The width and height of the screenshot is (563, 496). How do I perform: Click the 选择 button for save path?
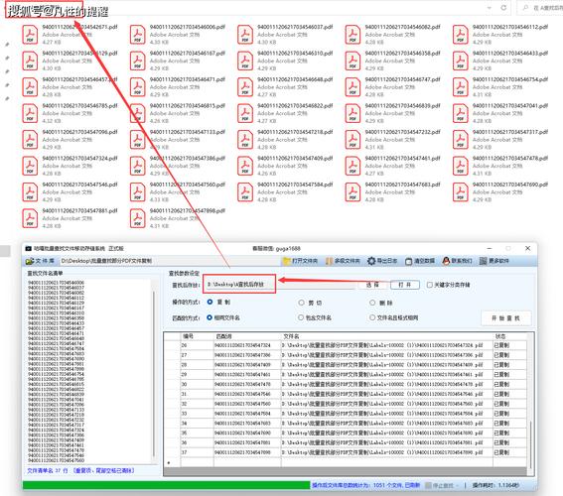(x=372, y=285)
